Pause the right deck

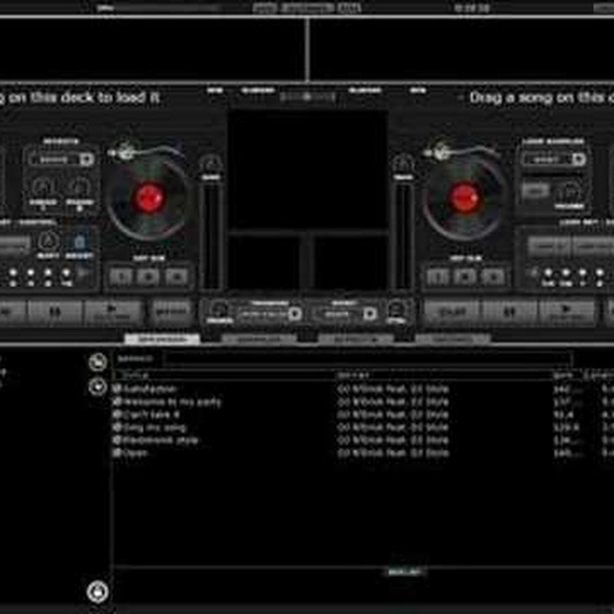510,312
